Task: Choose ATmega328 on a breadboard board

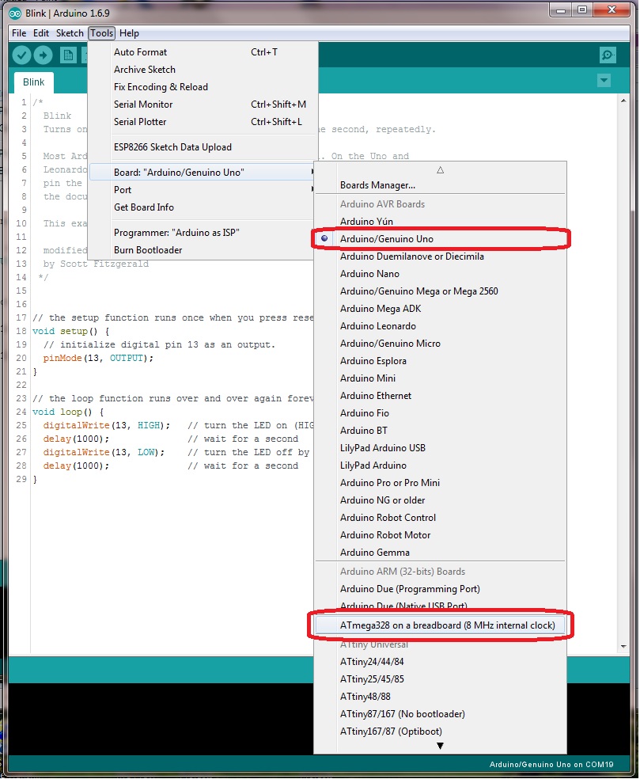Action: [x=441, y=625]
